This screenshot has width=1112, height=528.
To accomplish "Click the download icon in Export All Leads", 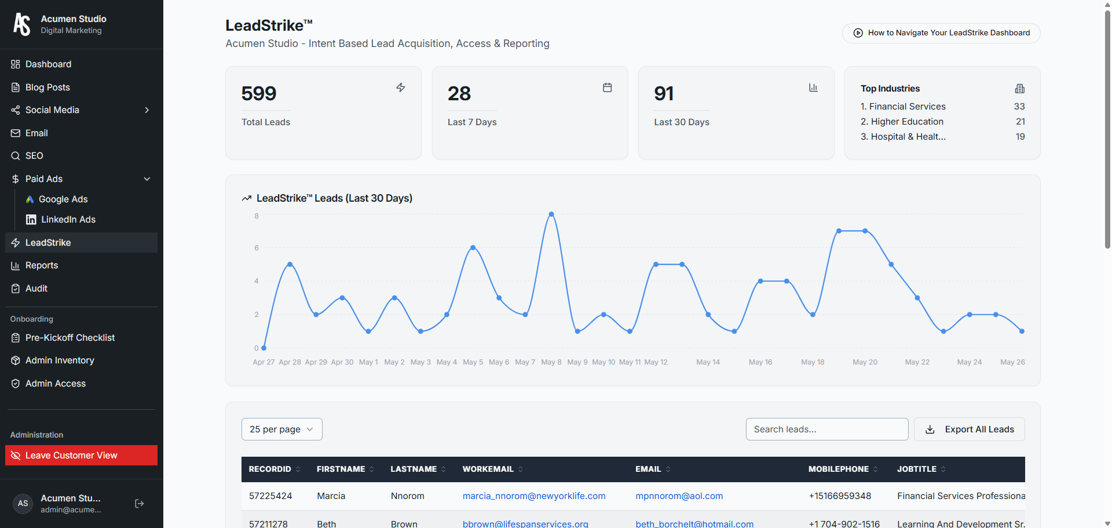I will (x=930, y=429).
